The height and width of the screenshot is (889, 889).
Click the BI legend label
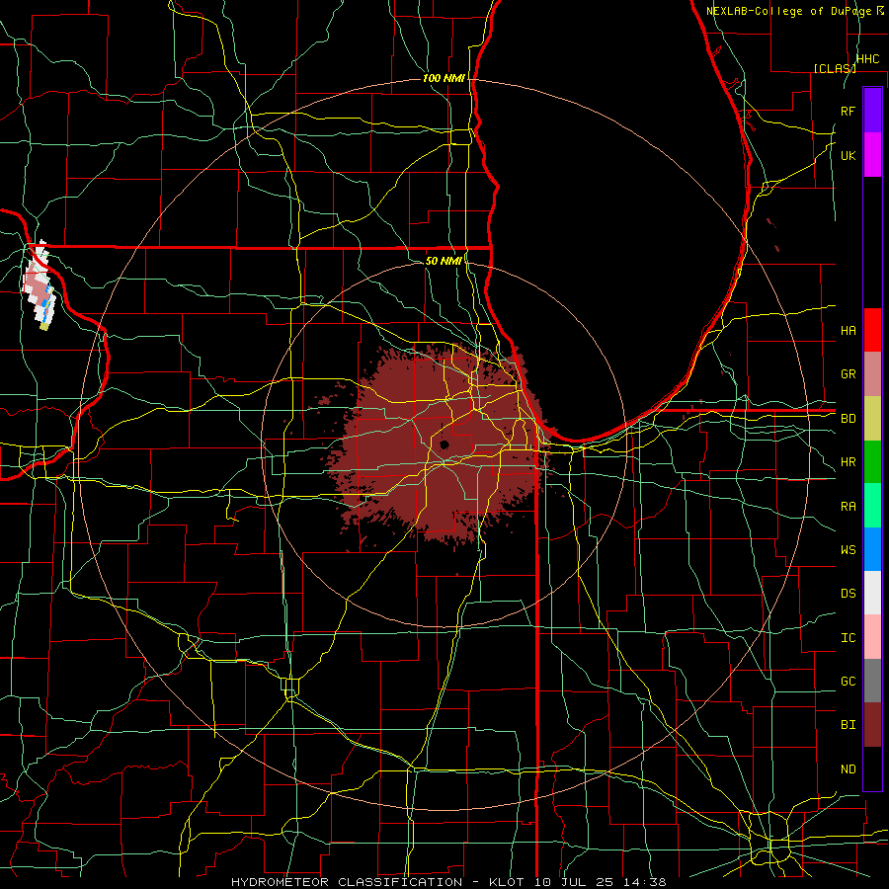tap(848, 725)
